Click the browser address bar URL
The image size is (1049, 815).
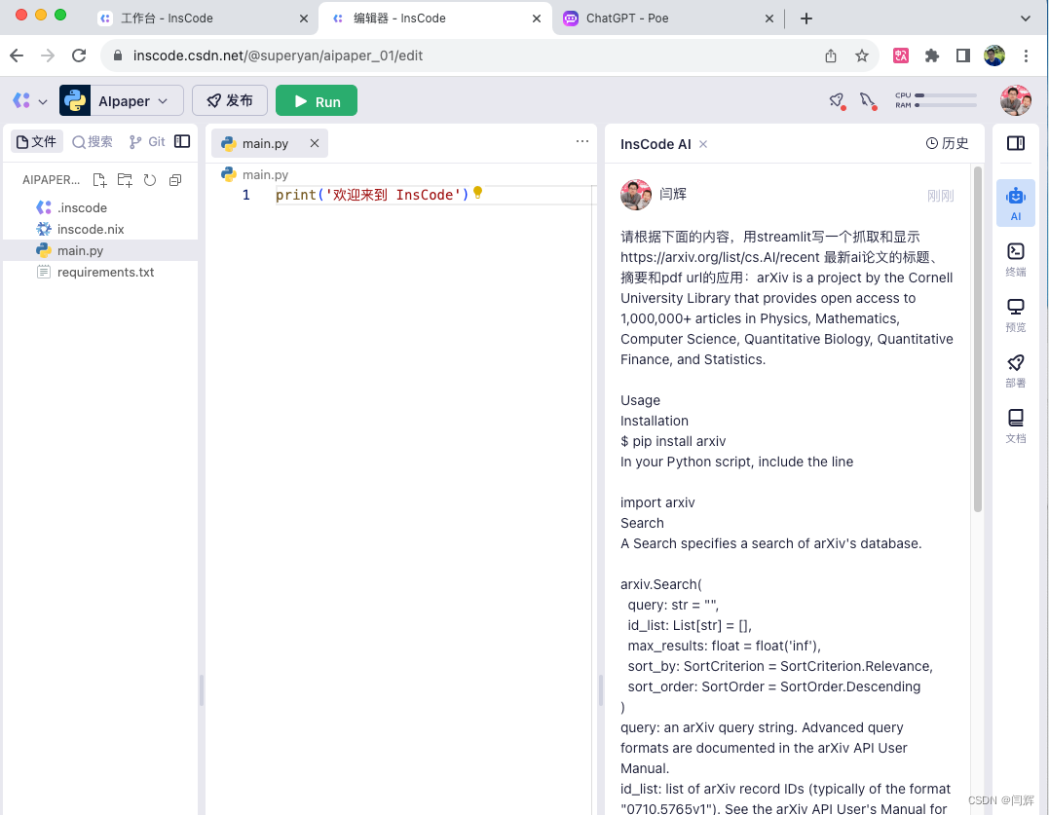pos(278,56)
